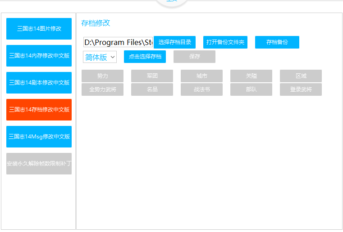Screen dimensions: 343x232
Task: Click 选择存档目录 button
Action: [174, 42]
